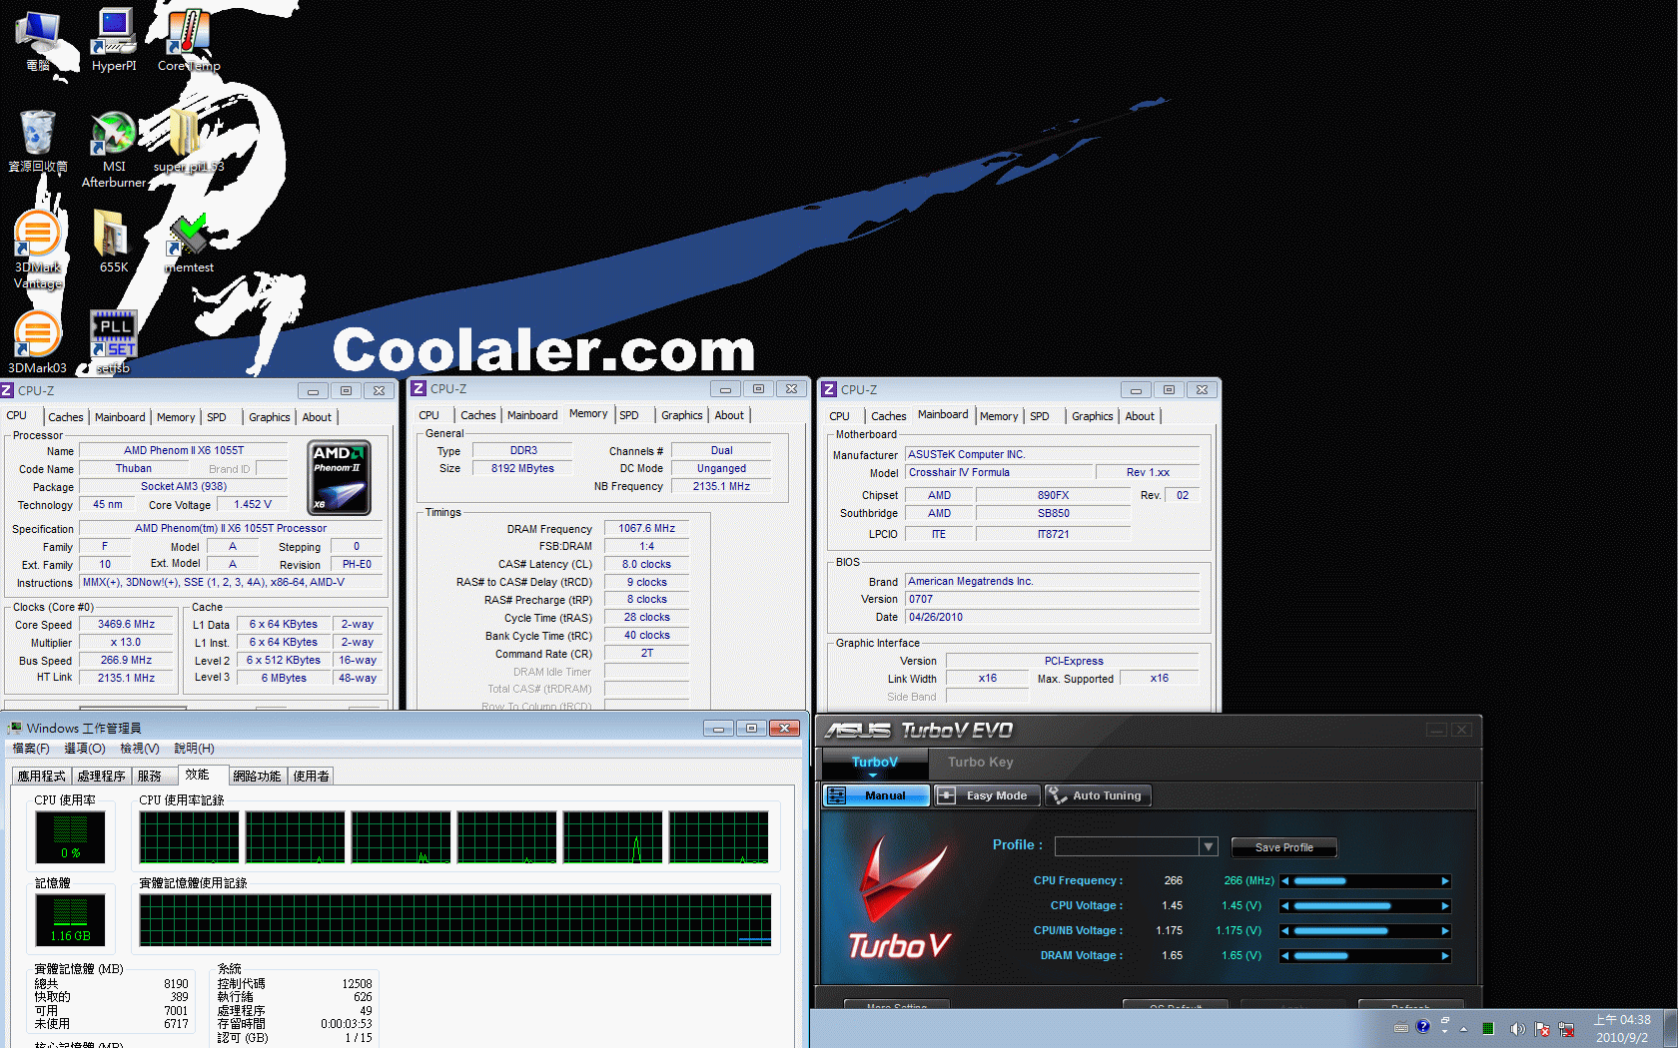Open the 3DMark03 desktop shortcut
Image resolution: width=1678 pixels, height=1048 pixels.
(38, 342)
